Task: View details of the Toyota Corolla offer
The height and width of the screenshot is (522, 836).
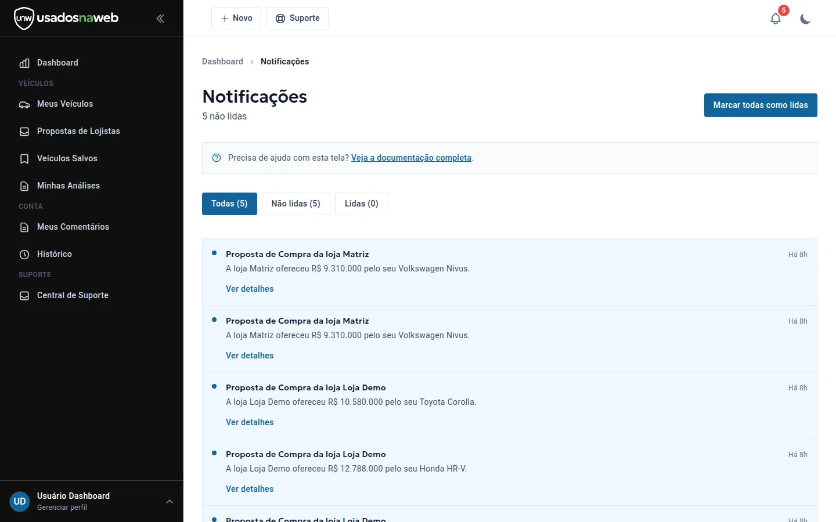Action: click(250, 422)
